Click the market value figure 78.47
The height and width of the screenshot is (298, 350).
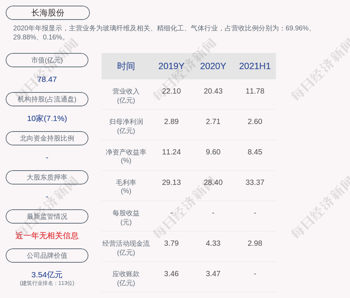[47, 79]
